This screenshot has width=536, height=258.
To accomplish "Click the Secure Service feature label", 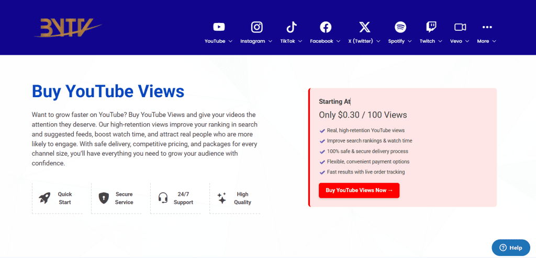I will (x=124, y=198).
